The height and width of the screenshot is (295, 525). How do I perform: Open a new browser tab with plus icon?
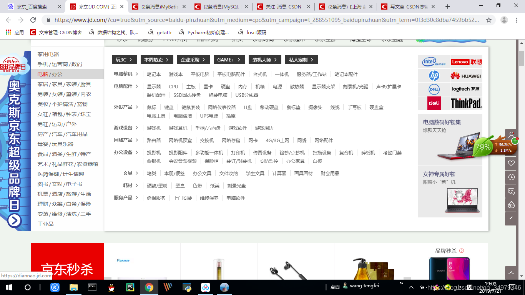448,7
